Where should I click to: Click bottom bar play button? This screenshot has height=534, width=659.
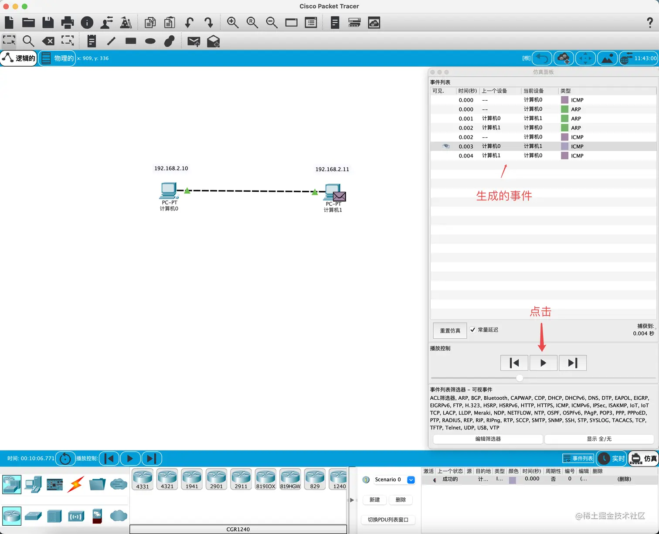pyautogui.click(x=130, y=458)
